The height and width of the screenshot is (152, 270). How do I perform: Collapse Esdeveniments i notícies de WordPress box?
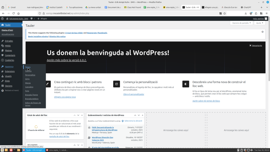[x=142, y=115]
